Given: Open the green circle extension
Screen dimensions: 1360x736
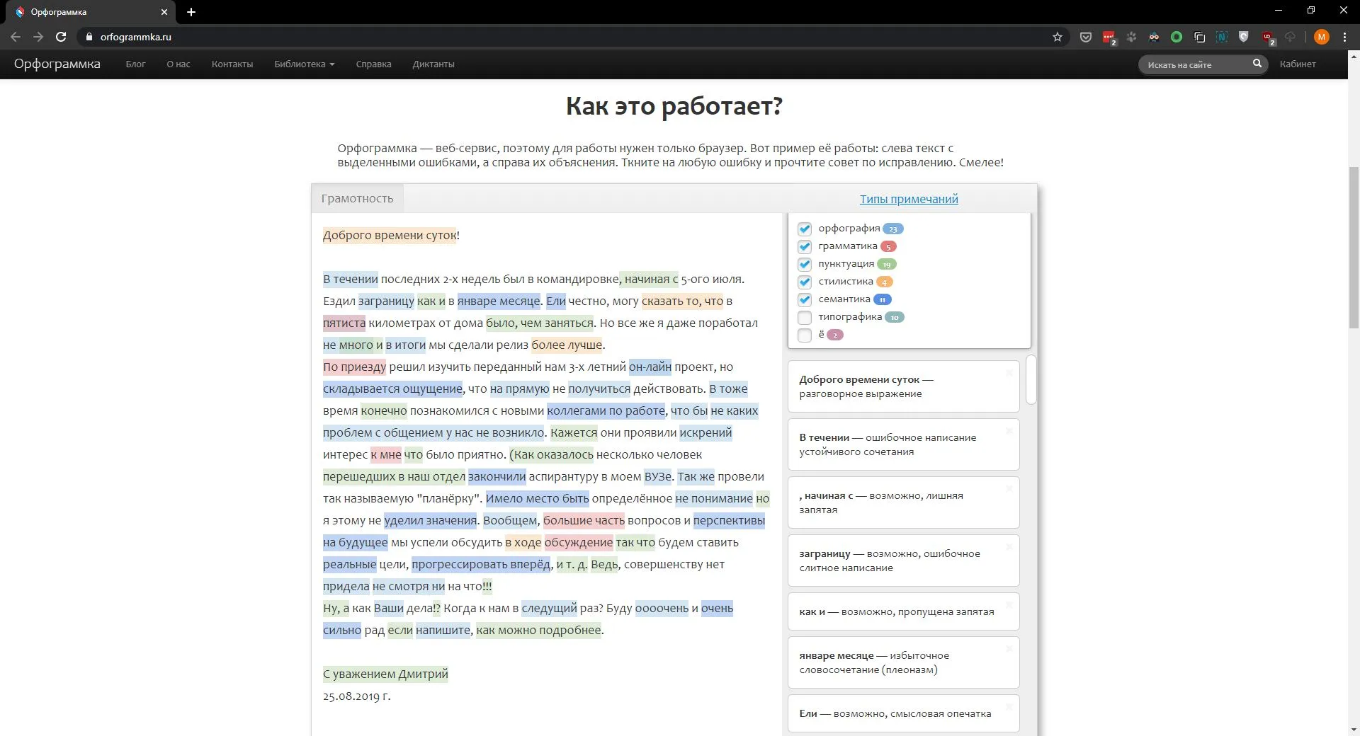Looking at the screenshot, I should pos(1177,37).
